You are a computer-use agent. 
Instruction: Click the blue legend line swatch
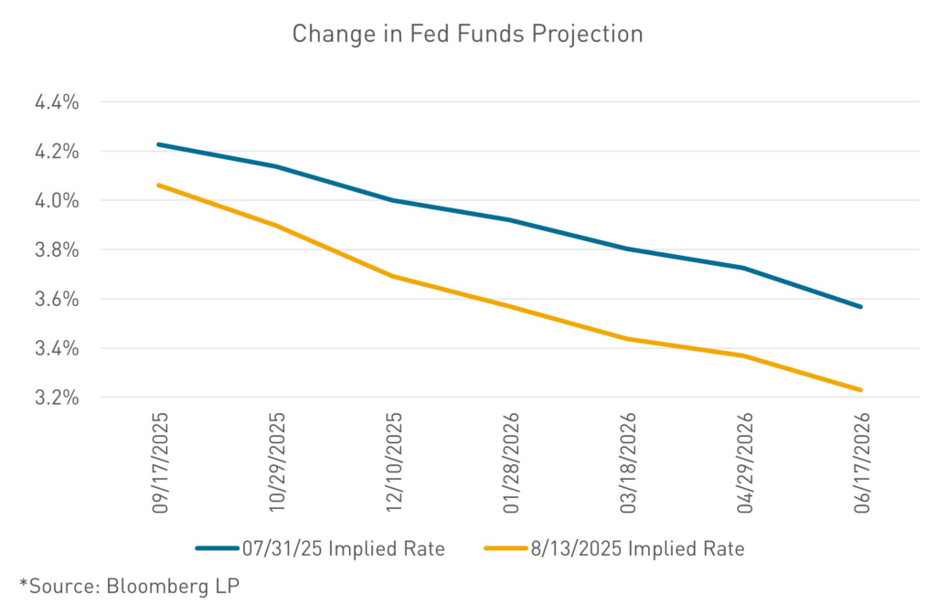click(216, 548)
